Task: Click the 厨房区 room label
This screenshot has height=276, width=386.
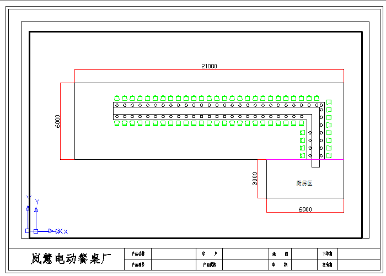Action: click(x=304, y=183)
